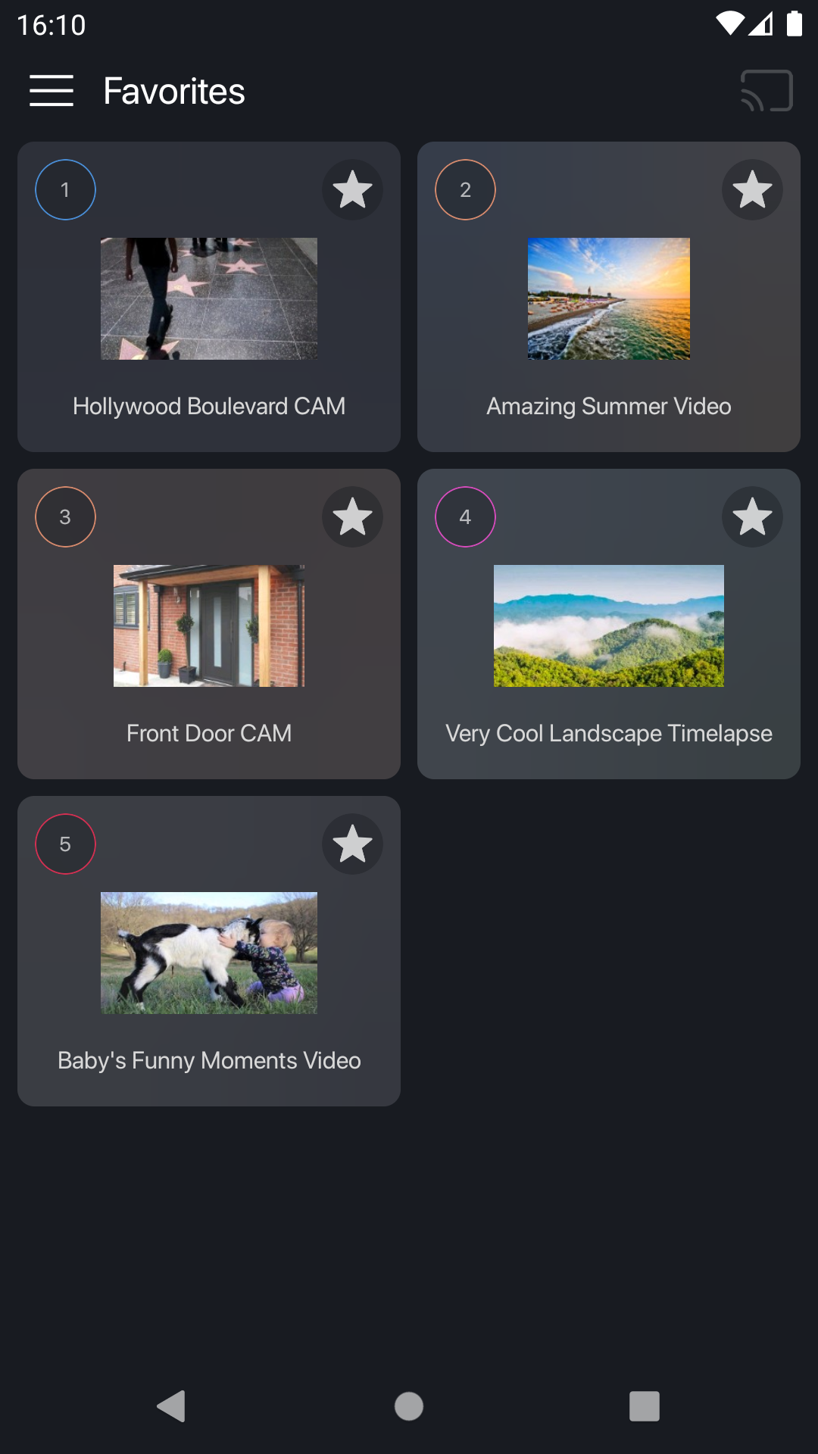This screenshot has width=818, height=1454.
Task: Select number 1 circle badge
Action: 65,189
